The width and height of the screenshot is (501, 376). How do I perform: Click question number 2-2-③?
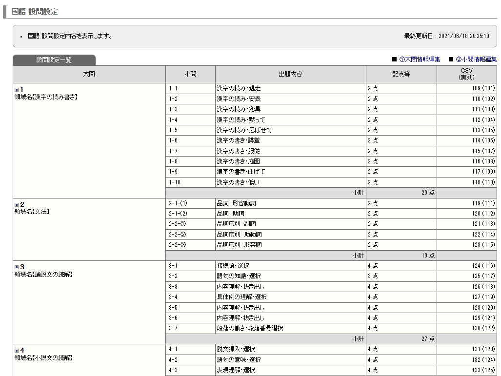[x=178, y=245]
